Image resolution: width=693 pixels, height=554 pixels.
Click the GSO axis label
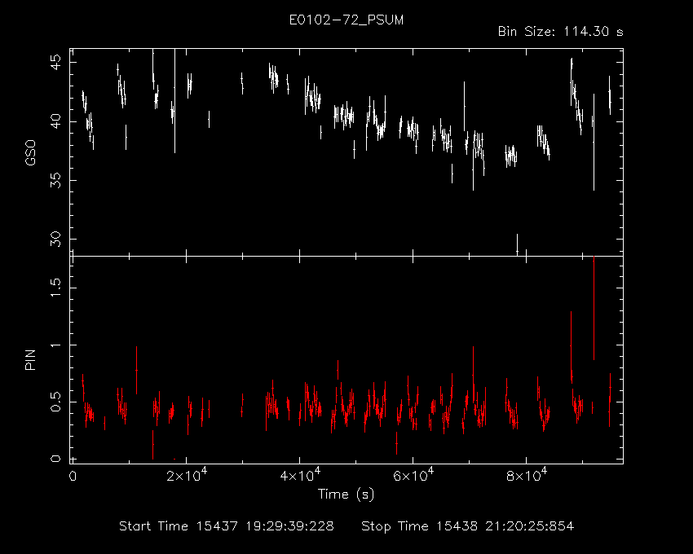pos(30,153)
